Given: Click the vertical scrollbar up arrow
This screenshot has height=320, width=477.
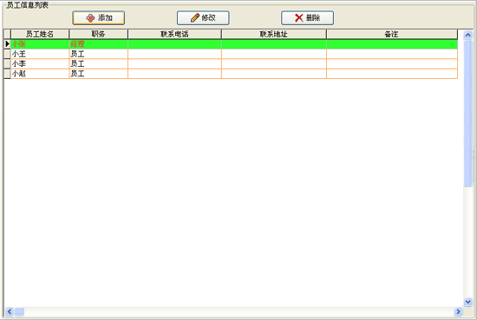Looking at the screenshot, I should 467,35.
